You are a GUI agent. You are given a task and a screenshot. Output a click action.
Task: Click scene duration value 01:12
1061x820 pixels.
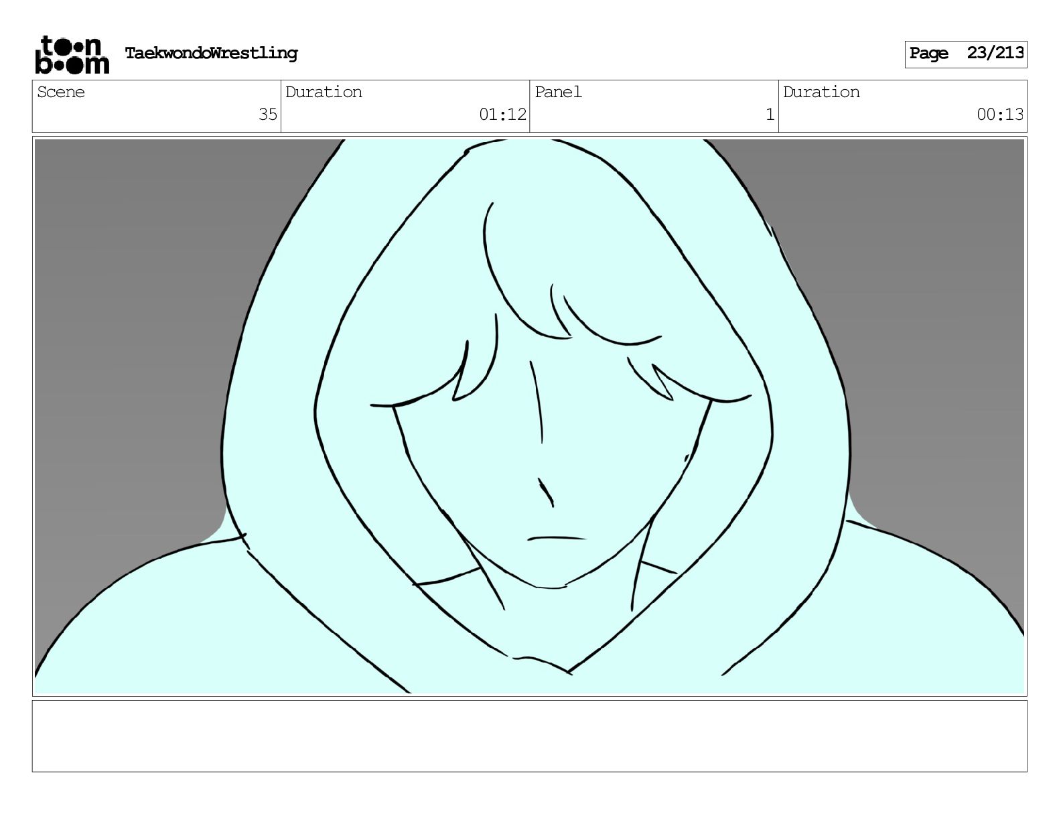[502, 115]
